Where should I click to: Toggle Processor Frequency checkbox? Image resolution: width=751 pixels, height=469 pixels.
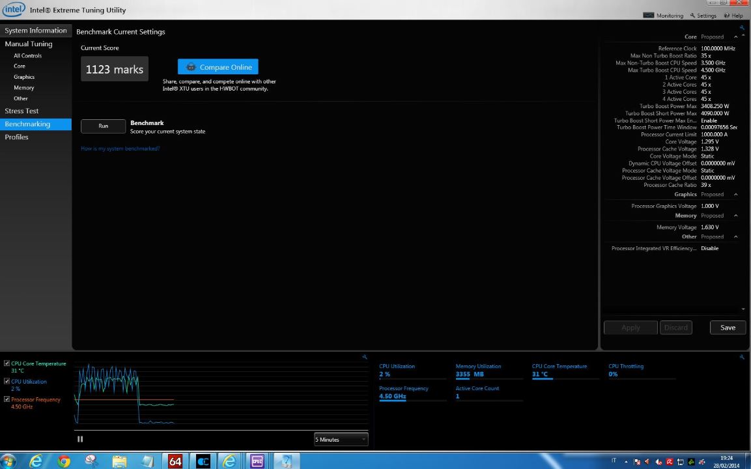click(x=7, y=399)
